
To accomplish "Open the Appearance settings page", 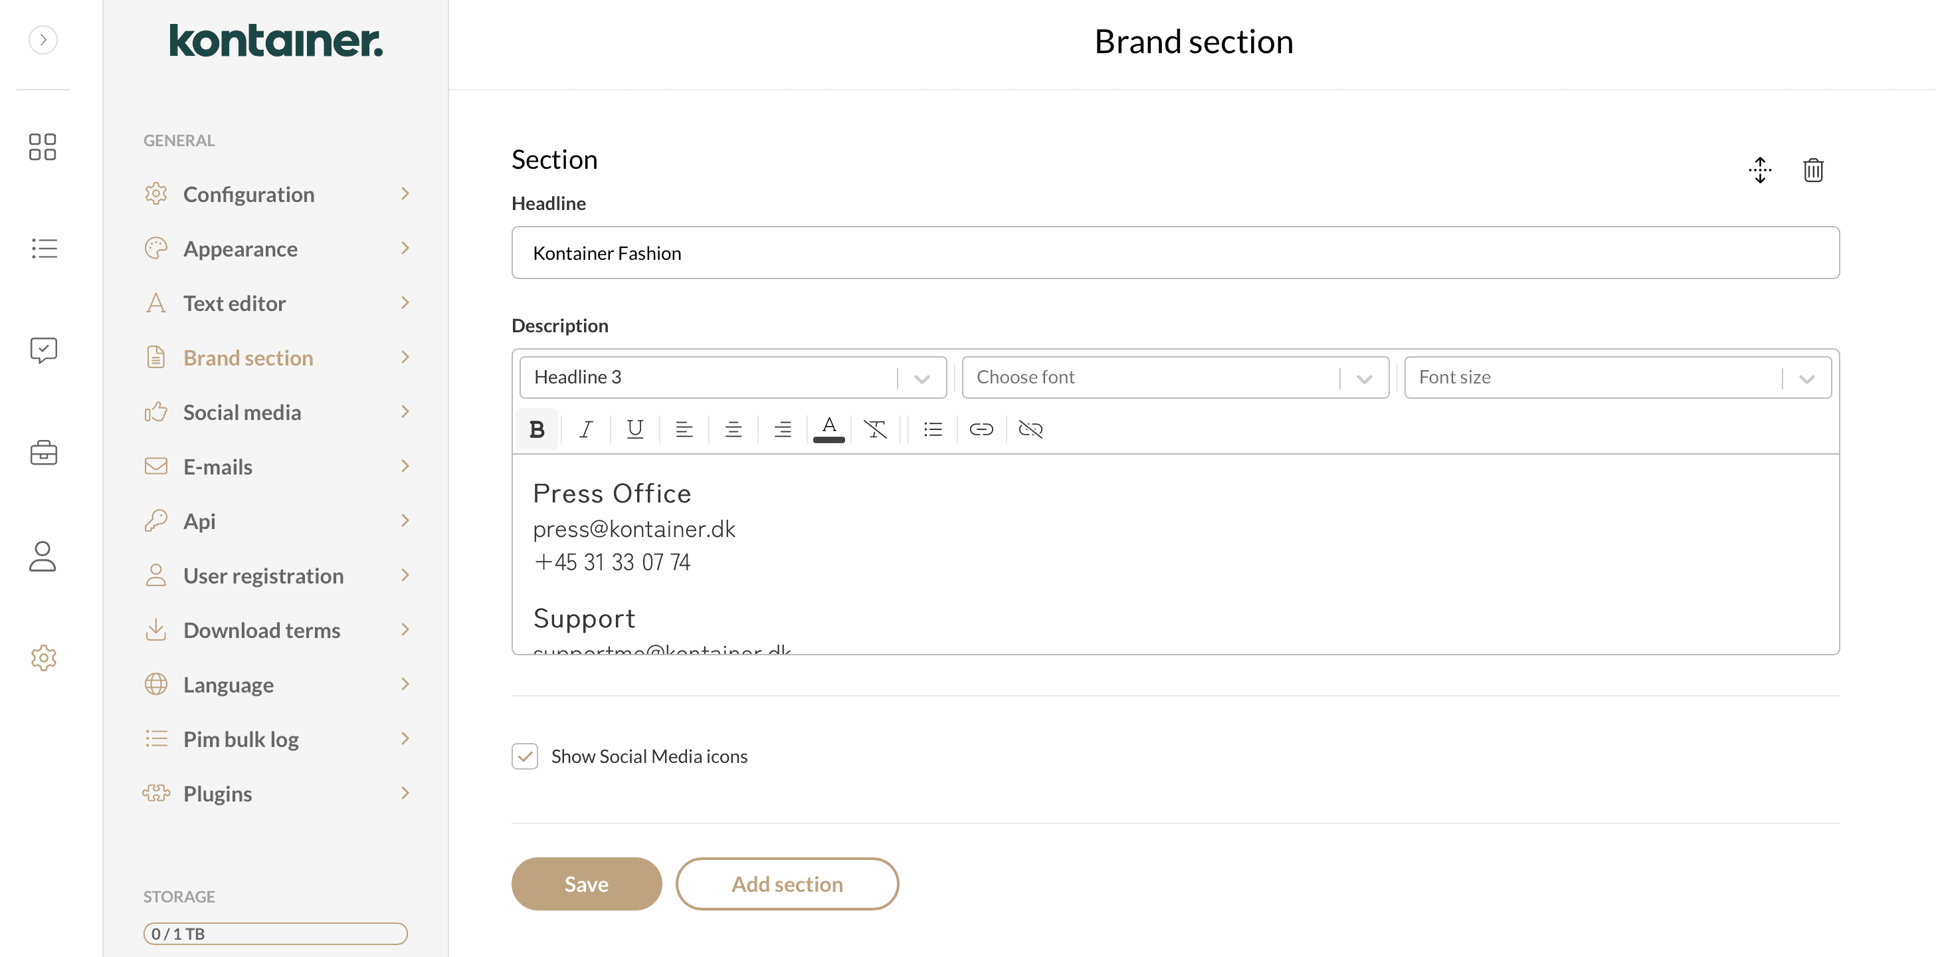I will click(x=241, y=248).
